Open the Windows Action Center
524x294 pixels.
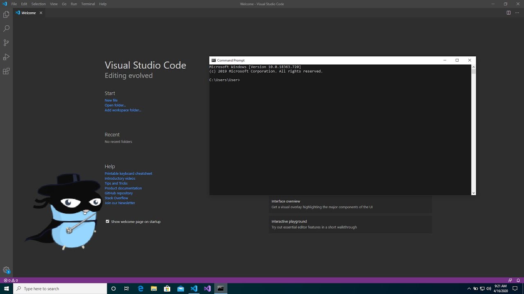click(515, 289)
